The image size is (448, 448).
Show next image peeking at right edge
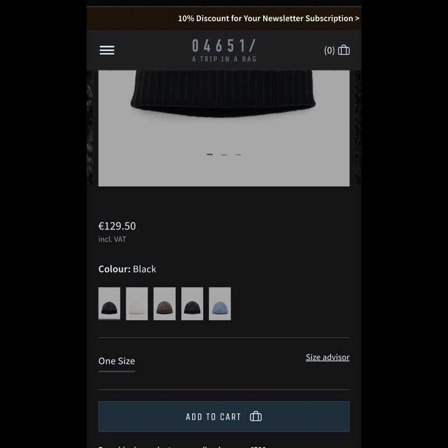click(358, 128)
